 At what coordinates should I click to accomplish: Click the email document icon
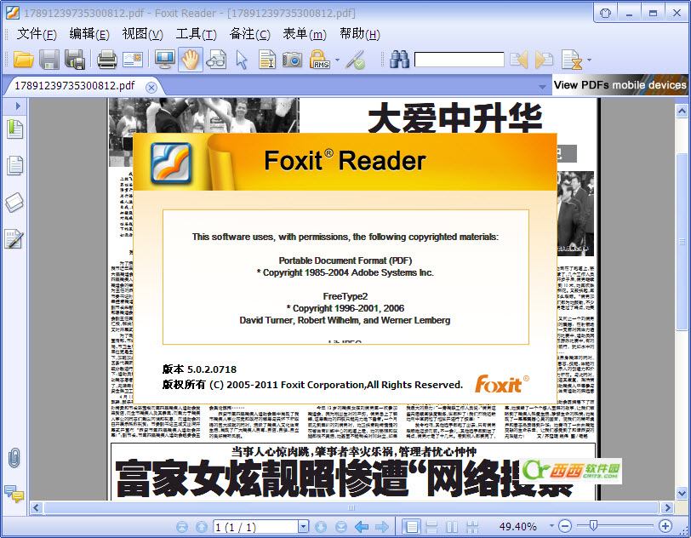pyautogui.click(x=133, y=59)
